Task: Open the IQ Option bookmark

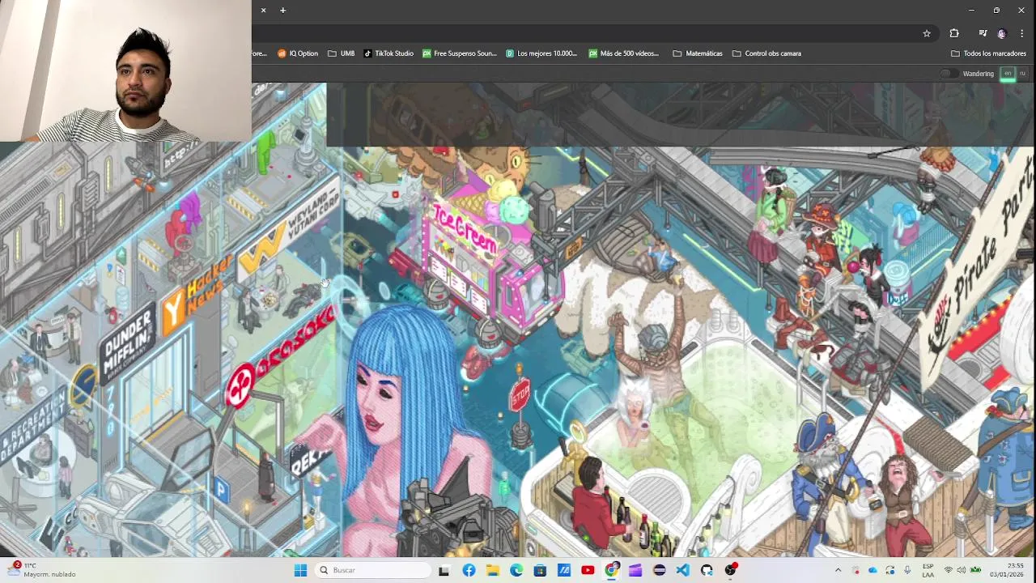Action: 298,53
